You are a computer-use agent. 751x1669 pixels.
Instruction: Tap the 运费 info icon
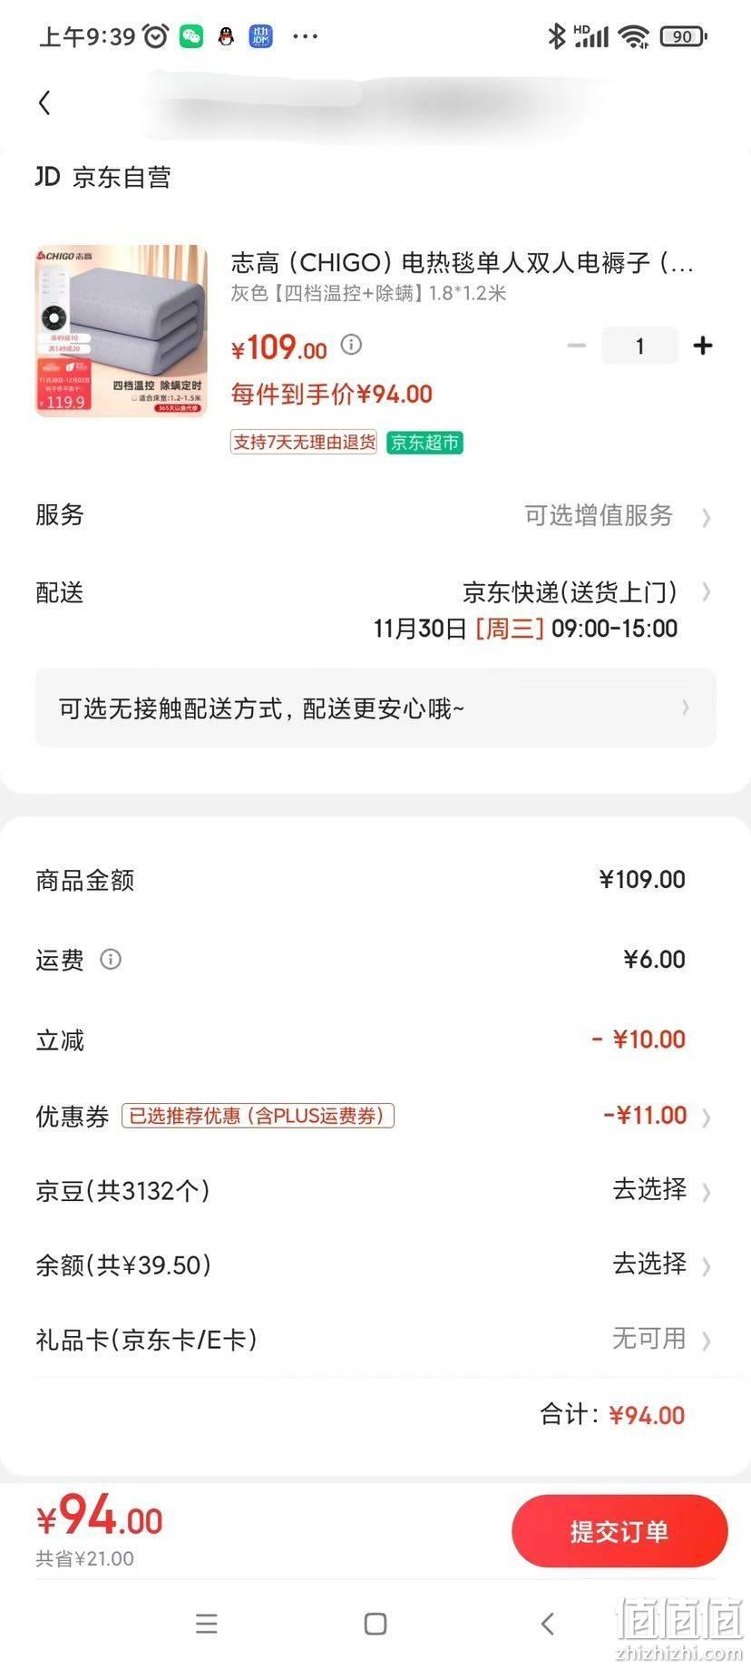point(111,959)
